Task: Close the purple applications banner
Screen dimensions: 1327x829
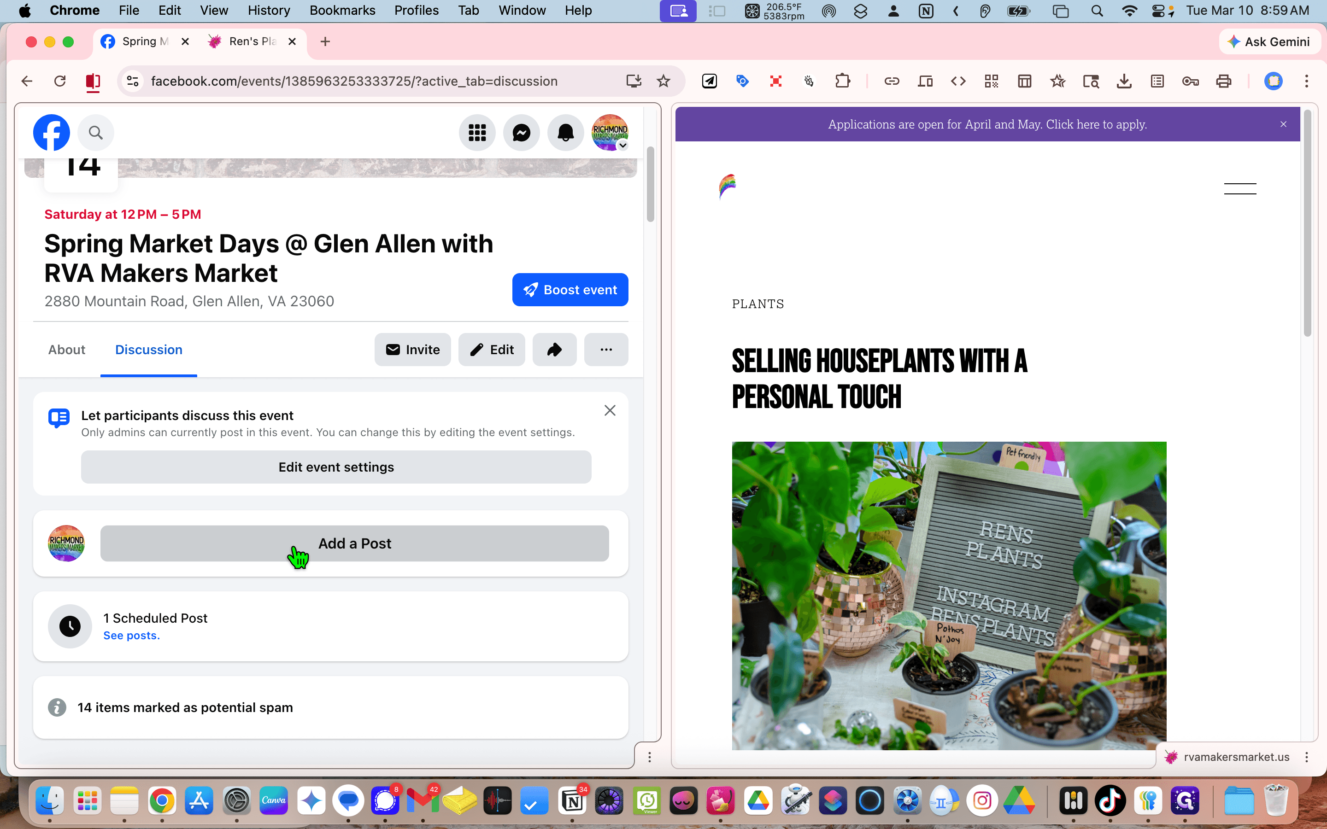Action: coord(1283,124)
